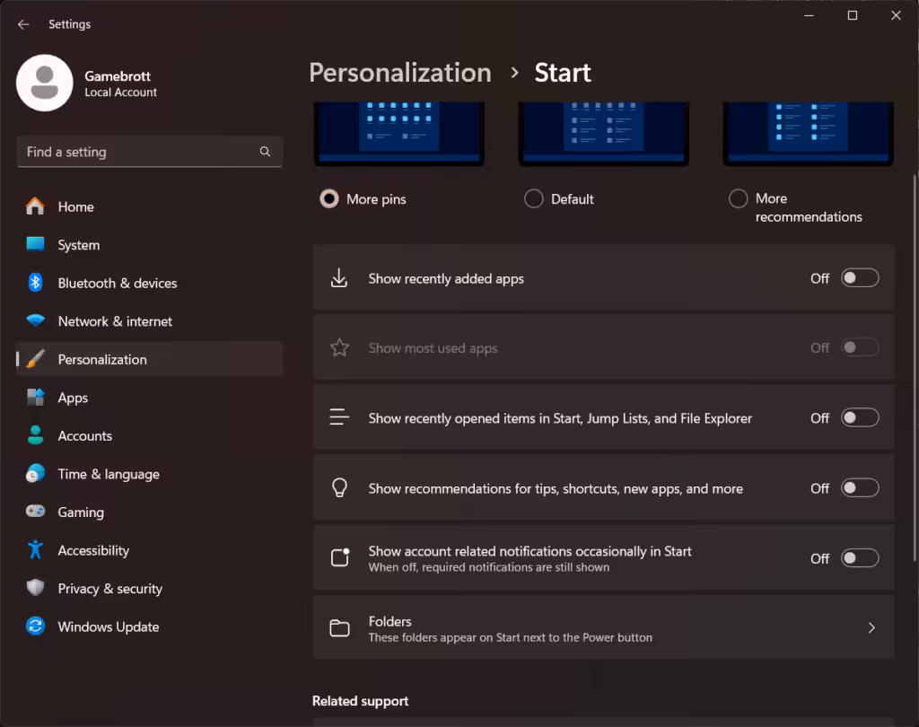
Task: Open System settings category
Action: [x=150, y=244]
